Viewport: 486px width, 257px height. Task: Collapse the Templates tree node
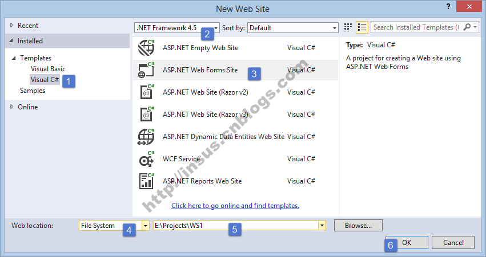14,58
